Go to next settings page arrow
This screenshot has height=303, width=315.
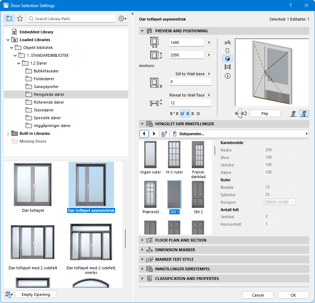pyautogui.click(x=154, y=134)
